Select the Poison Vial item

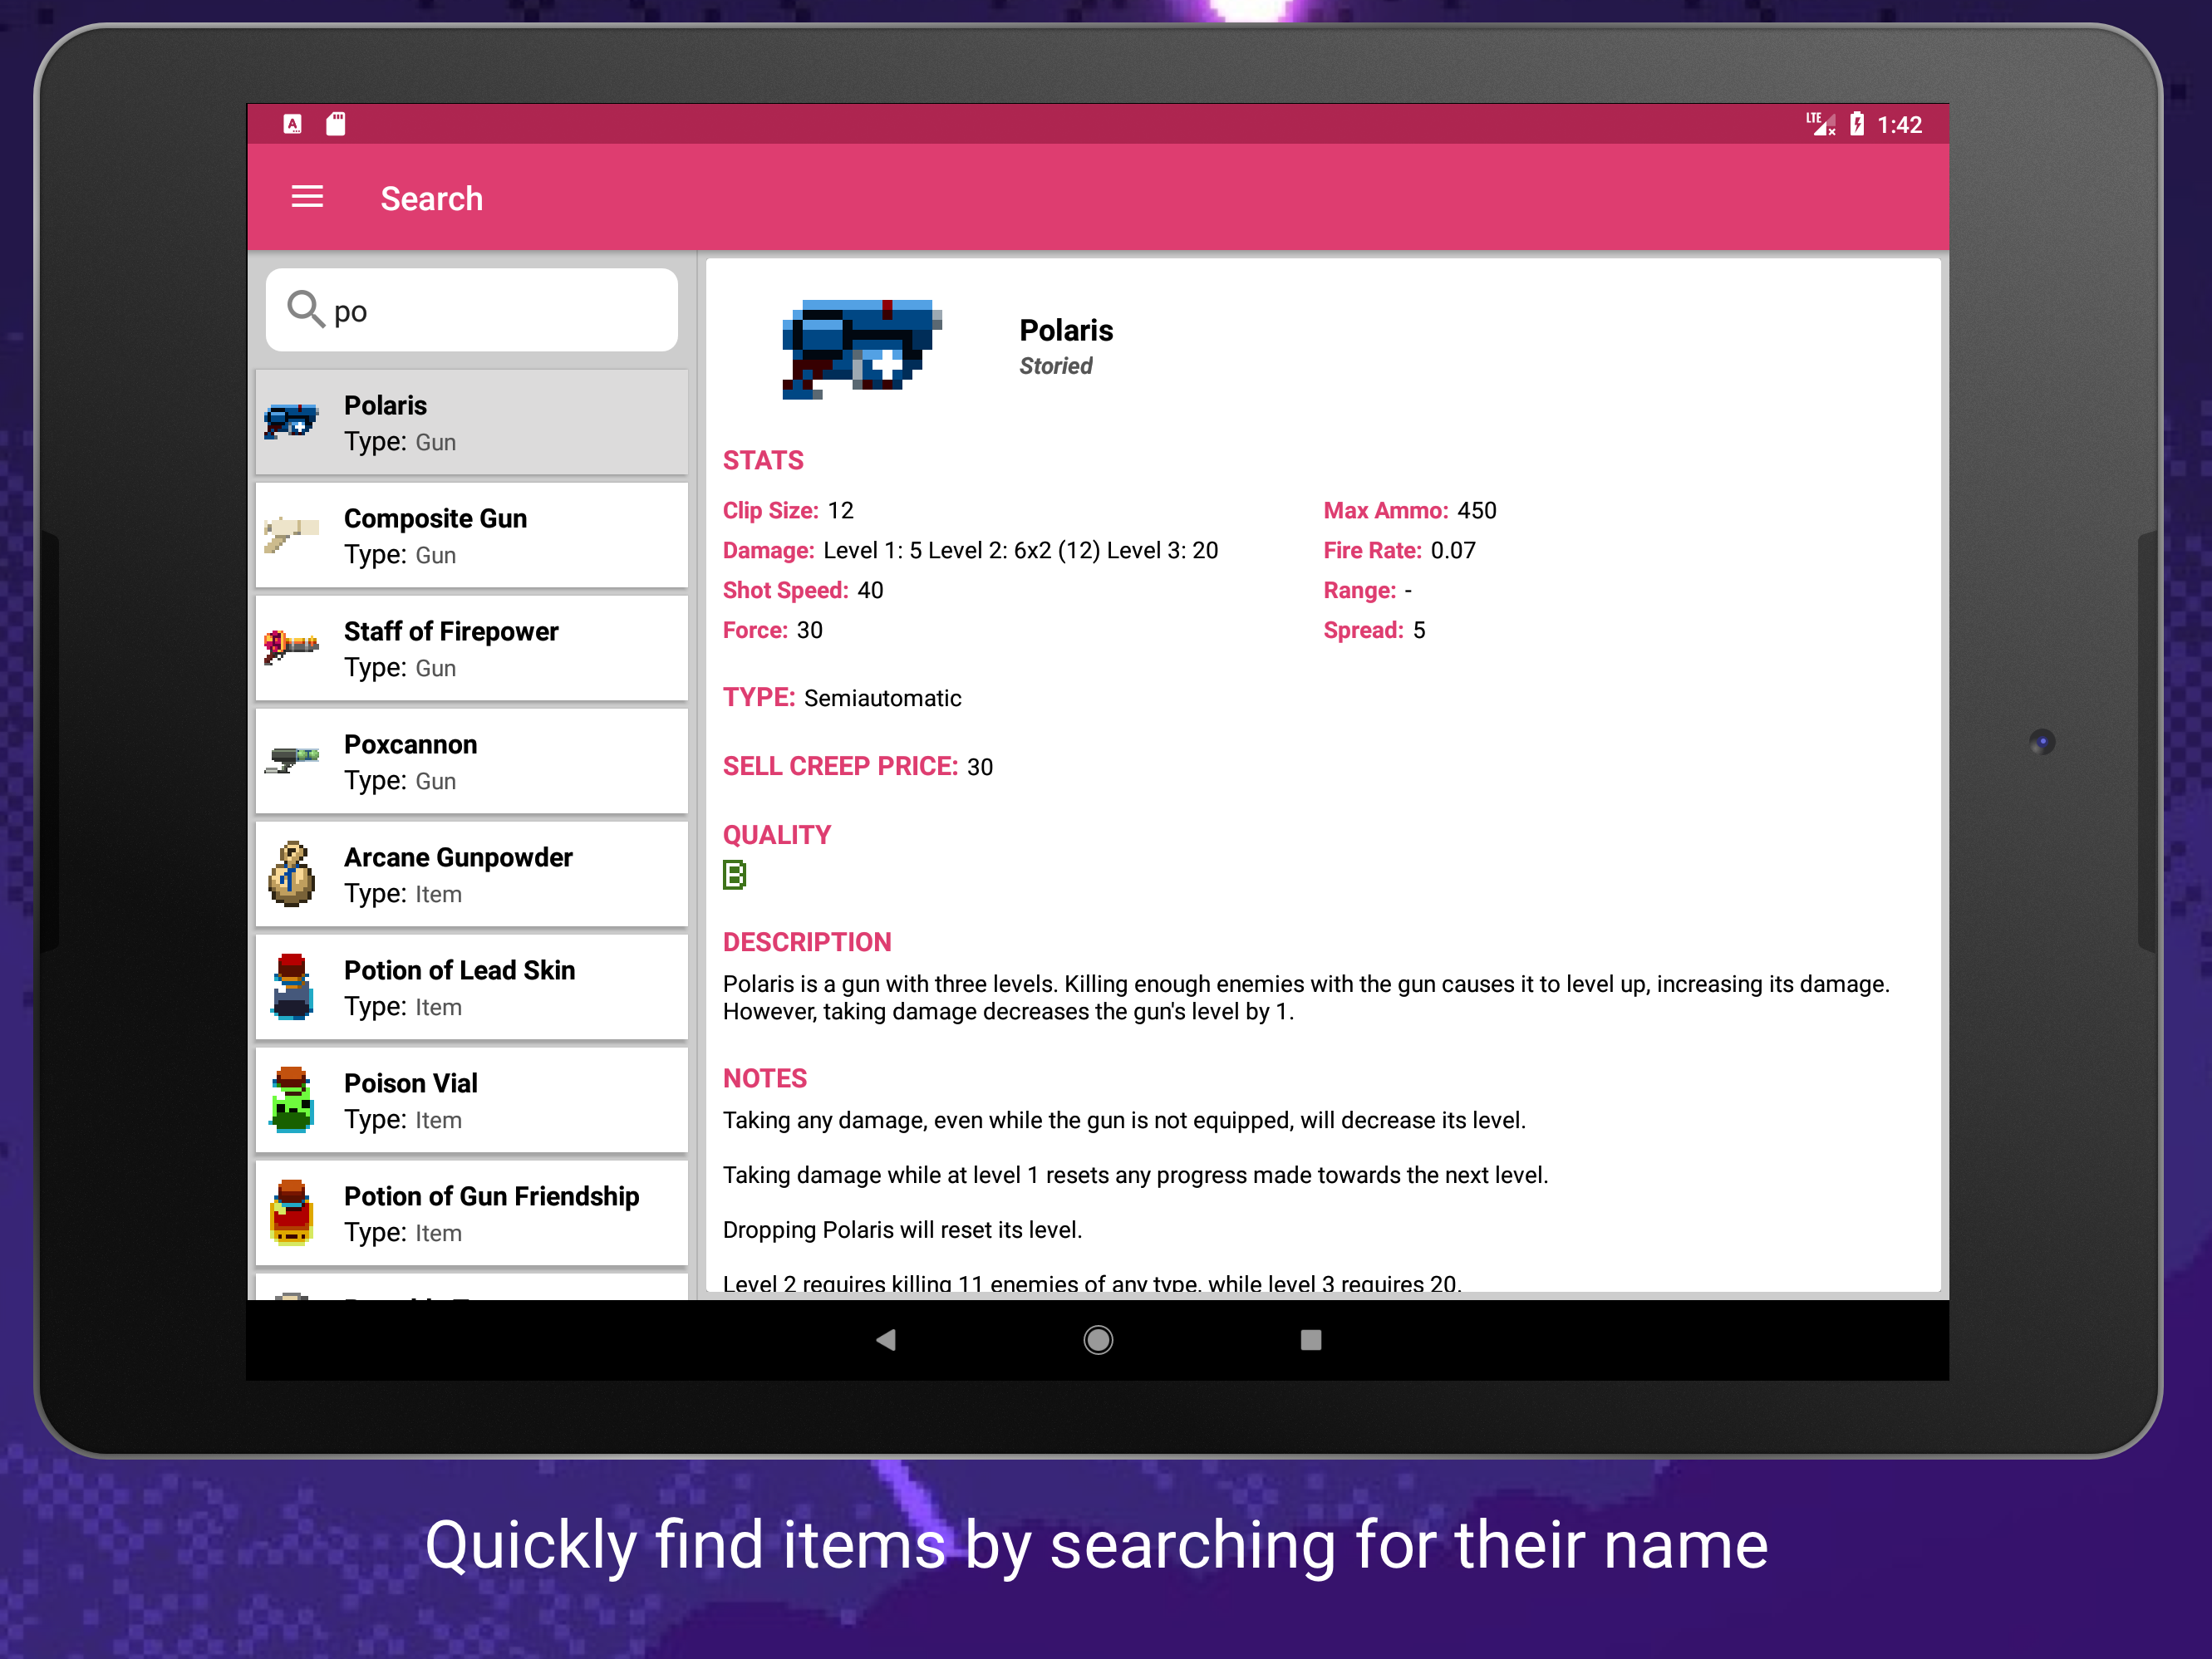(x=472, y=1100)
